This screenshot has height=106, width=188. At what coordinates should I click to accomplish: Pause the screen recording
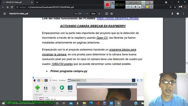[113, 7]
